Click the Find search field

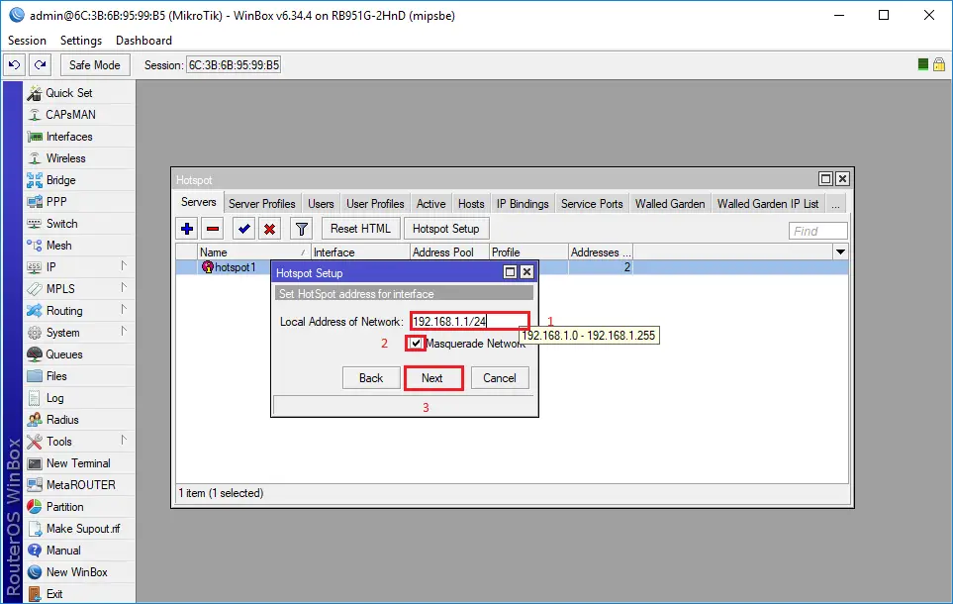[x=818, y=231]
